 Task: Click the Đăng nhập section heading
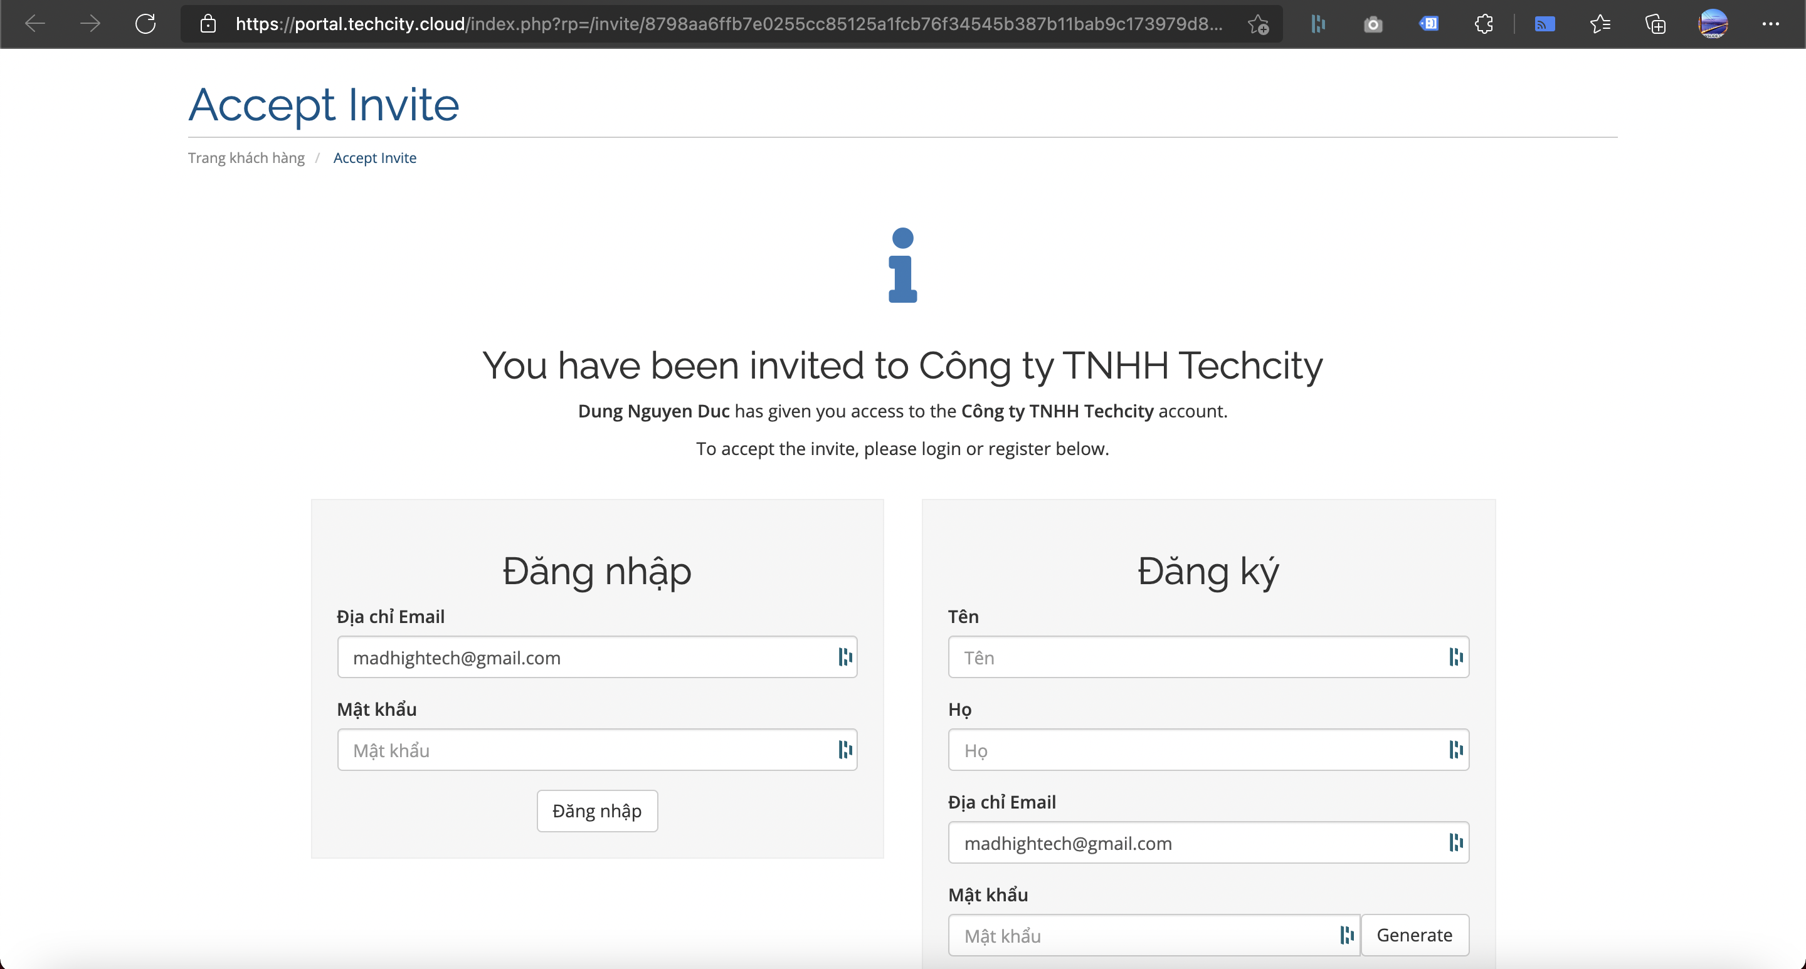point(598,571)
